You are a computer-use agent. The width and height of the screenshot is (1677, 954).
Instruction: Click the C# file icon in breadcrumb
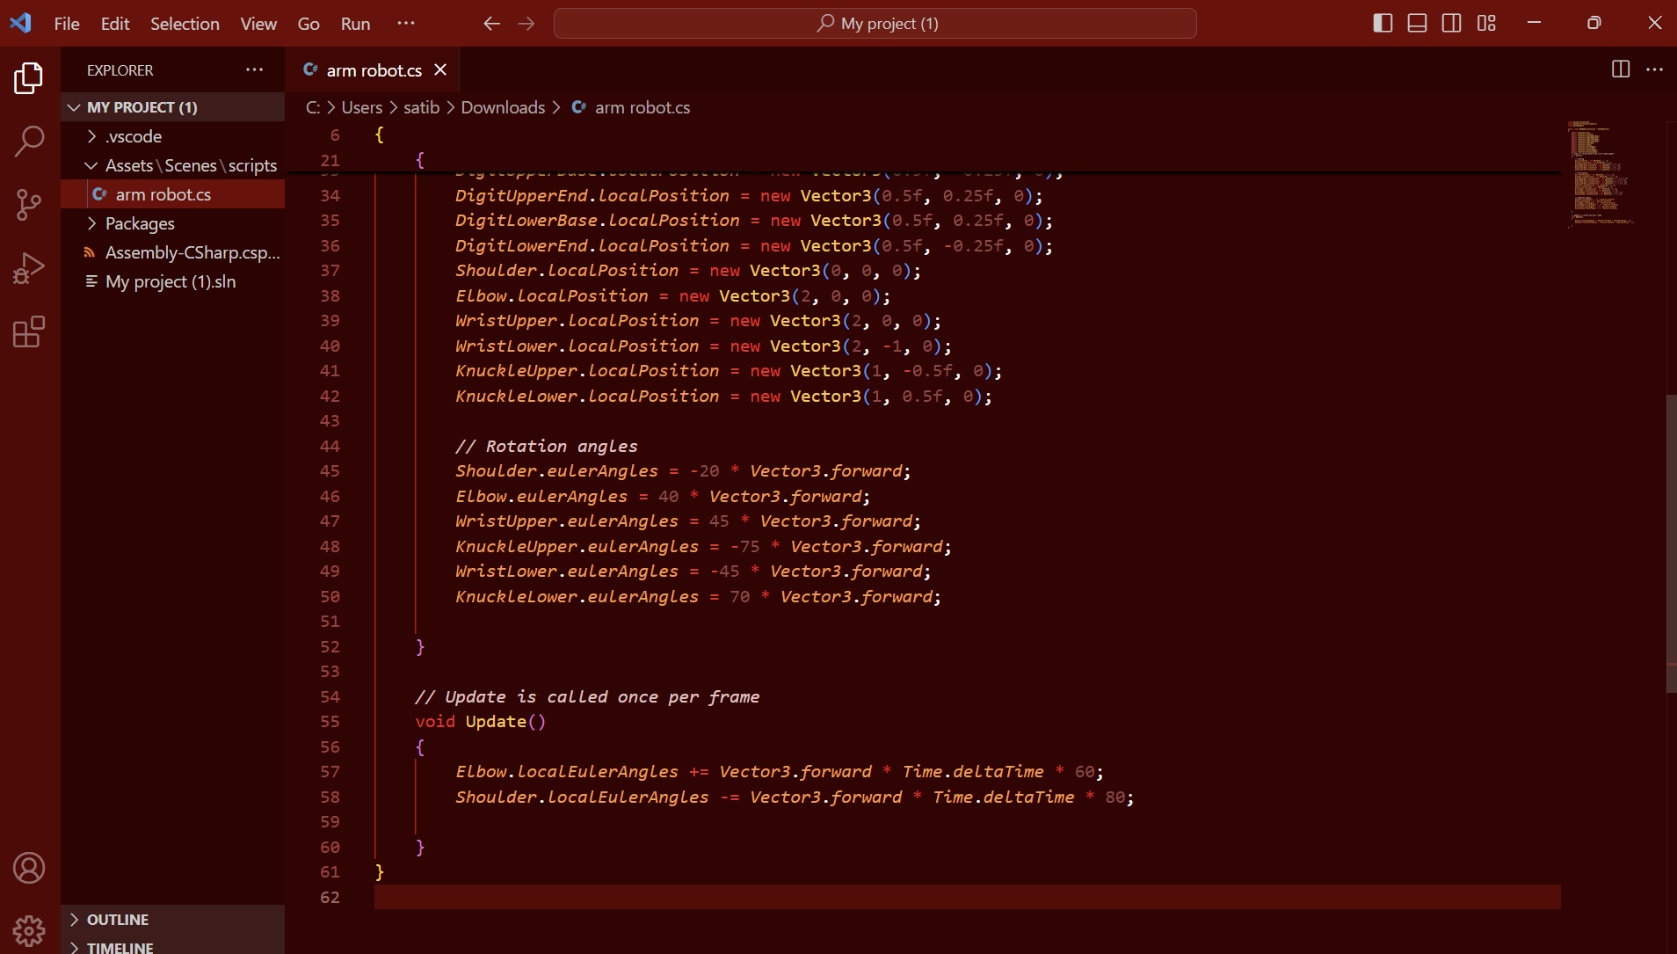click(579, 107)
